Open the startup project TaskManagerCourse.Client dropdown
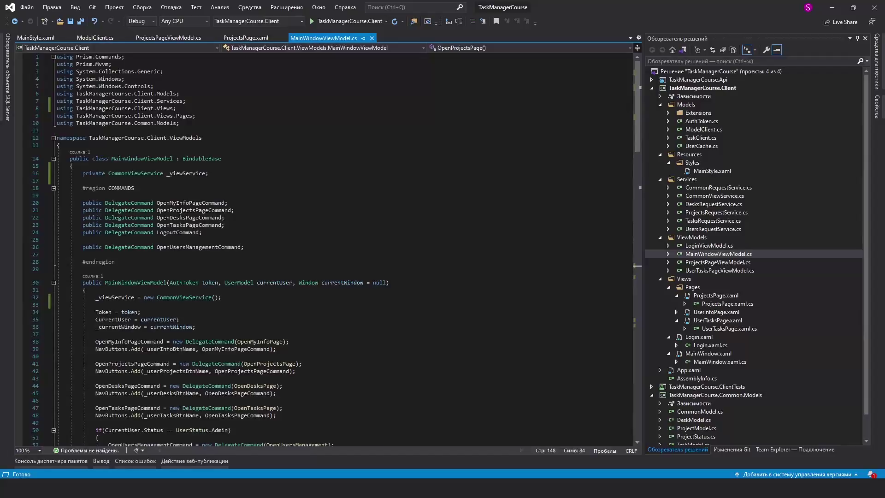885x498 pixels. click(x=259, y=21)
